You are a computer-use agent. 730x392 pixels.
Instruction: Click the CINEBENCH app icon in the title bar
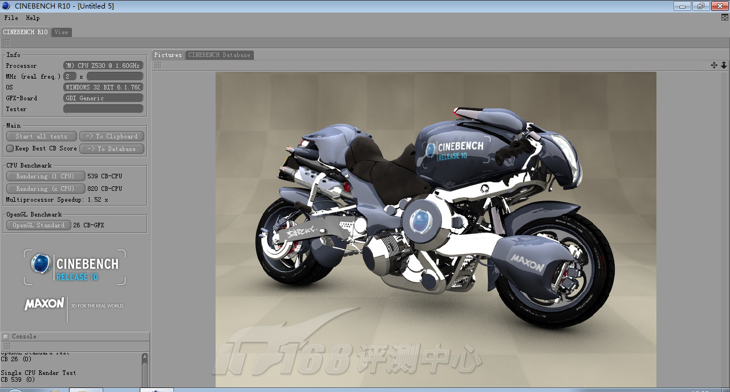point(6,6)
